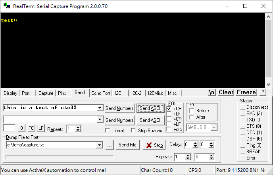Enable the Literal checkbox

(x=108, y=130)
